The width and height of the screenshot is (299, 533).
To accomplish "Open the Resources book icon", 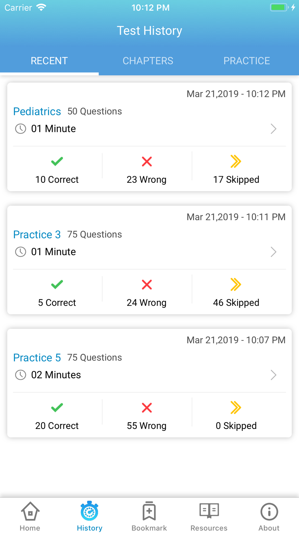I will coord(209,511).
